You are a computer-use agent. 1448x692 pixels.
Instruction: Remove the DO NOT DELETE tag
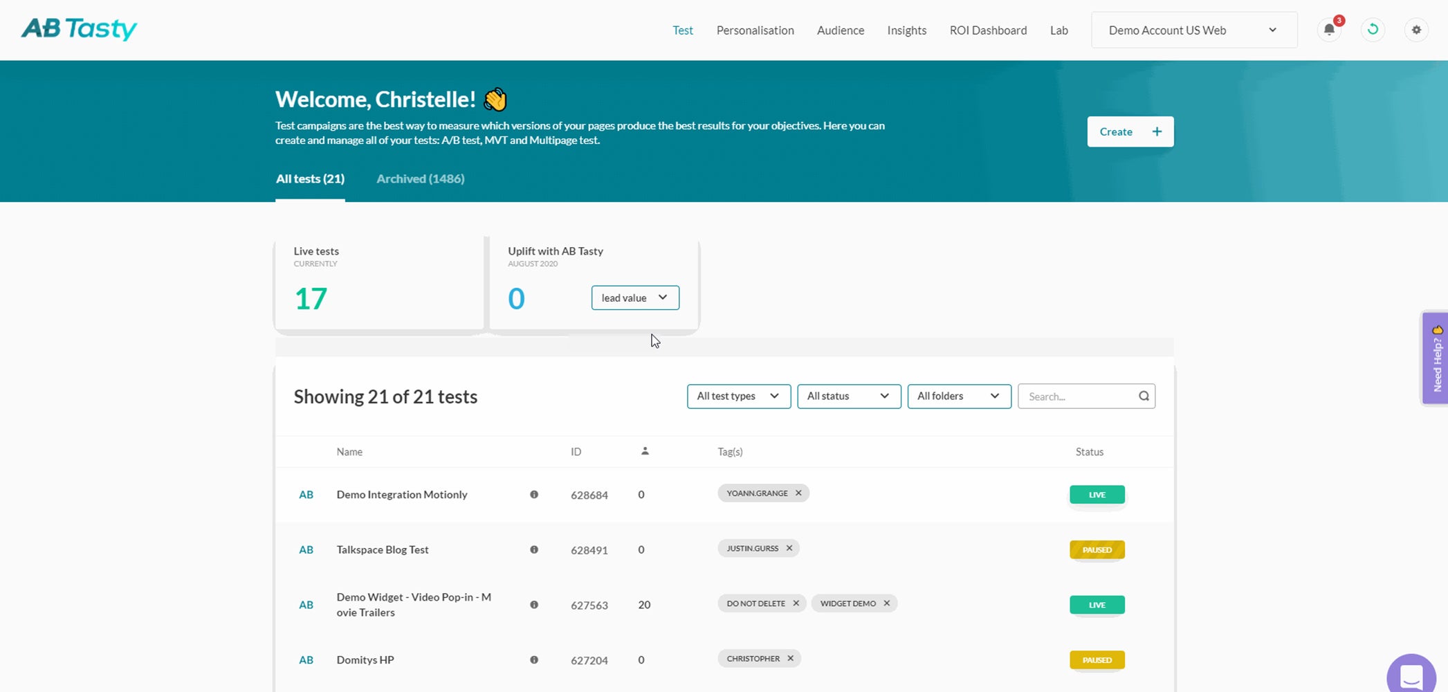tap(796, 603)
